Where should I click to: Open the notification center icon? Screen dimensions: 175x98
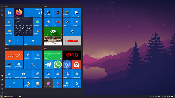tap(172, 97)
